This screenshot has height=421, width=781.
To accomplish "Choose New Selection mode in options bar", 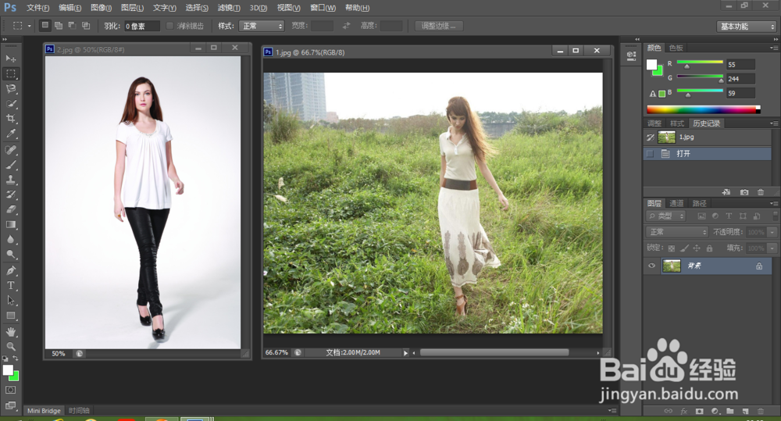I will pyautogui.click(x=45, y=26).
